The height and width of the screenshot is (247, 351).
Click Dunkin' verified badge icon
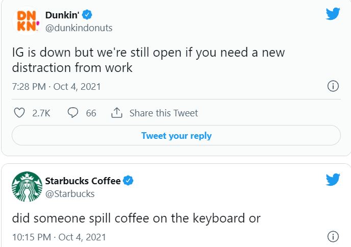click(87, 15)
